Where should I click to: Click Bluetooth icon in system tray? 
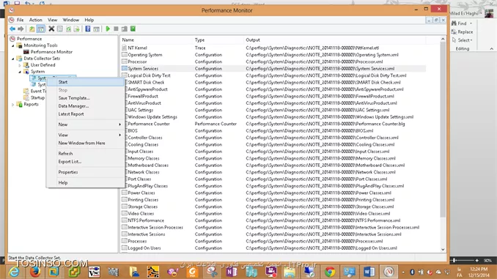click(412, 272)
